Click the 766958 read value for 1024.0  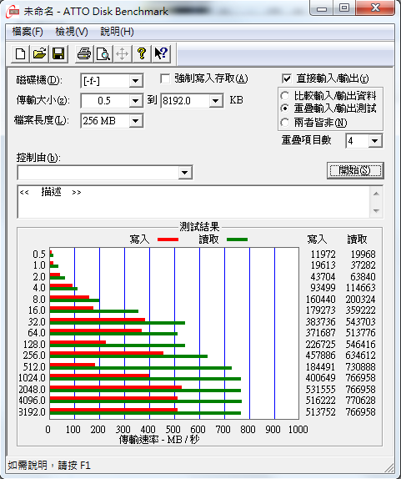[x=360, y=378]
